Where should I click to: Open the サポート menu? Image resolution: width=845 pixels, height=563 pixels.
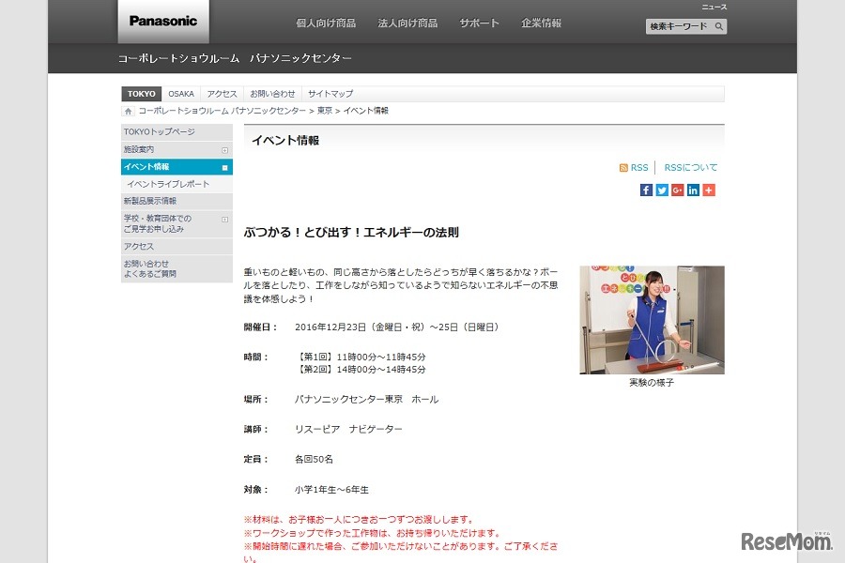coord(479,23)
